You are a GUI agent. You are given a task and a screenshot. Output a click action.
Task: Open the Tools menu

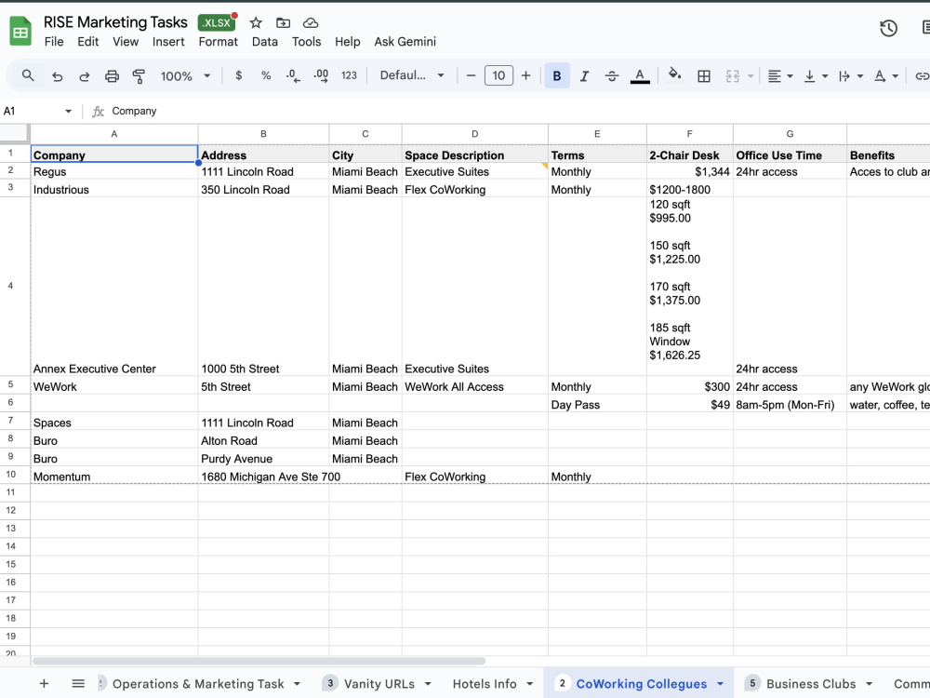point(306,42)
